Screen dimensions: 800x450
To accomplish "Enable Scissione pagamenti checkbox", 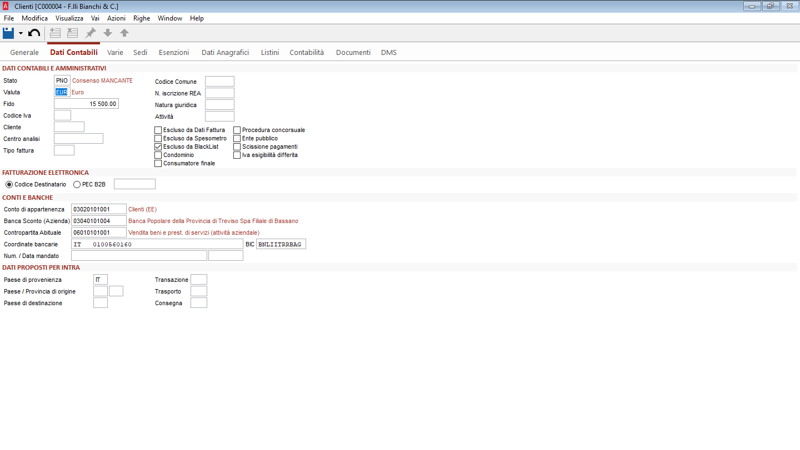I will click(x=237, y=146).
